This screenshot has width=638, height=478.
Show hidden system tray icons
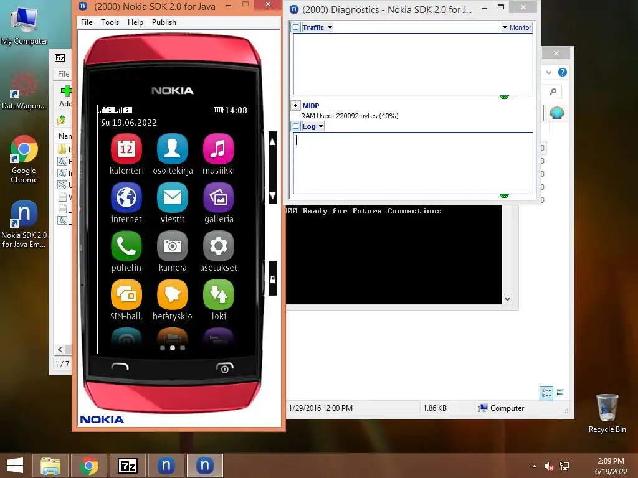click(534, 466)
